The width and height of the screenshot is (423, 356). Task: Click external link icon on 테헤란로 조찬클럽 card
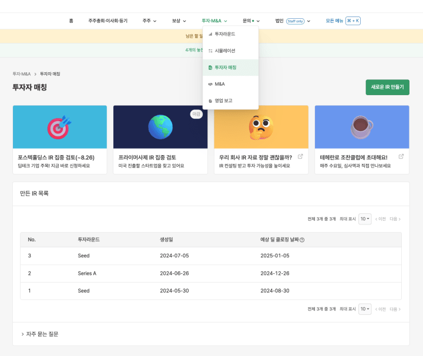401,156
